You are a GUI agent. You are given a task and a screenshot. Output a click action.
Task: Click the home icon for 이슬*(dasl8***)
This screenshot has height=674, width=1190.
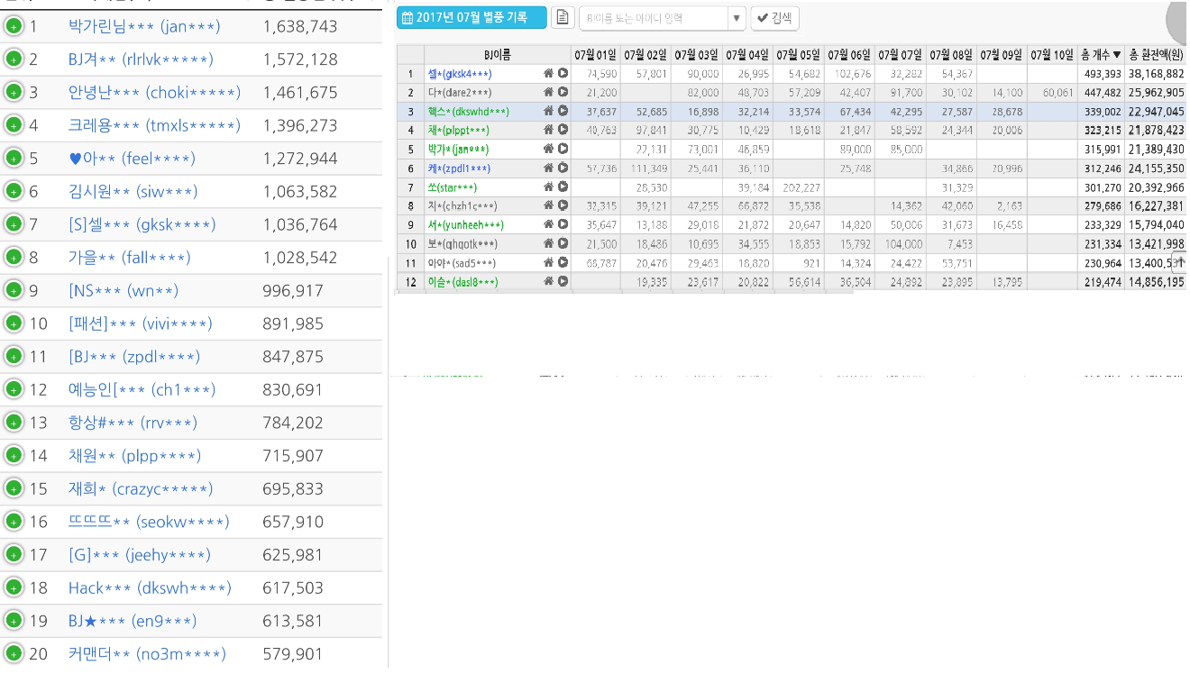point(548,281)
